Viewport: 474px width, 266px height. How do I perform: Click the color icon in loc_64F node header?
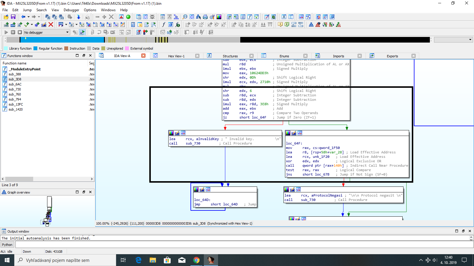[288, 133]
